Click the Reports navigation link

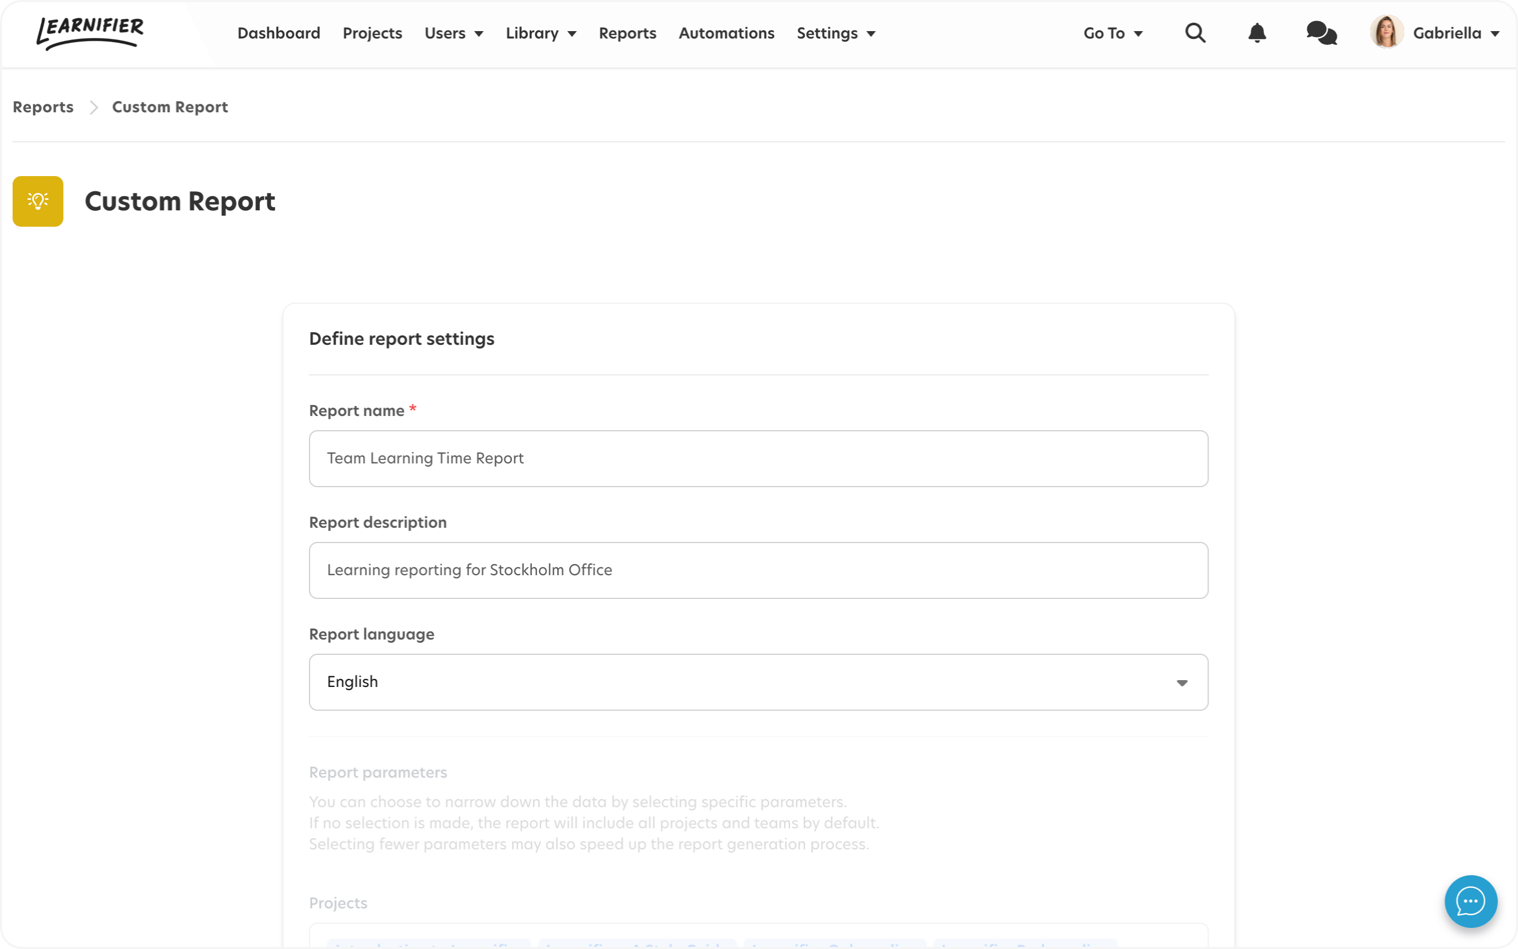[x=627, y=33]
